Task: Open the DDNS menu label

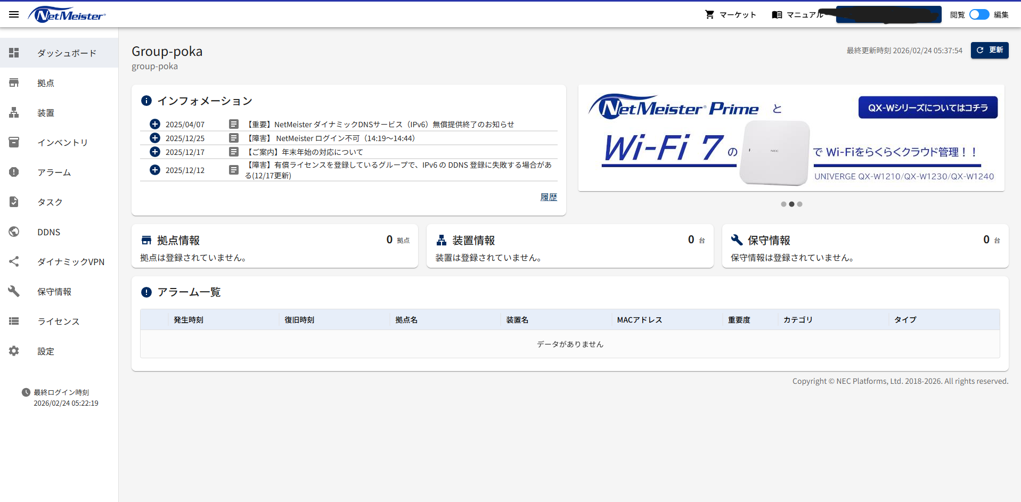Action: pos(49,232)
